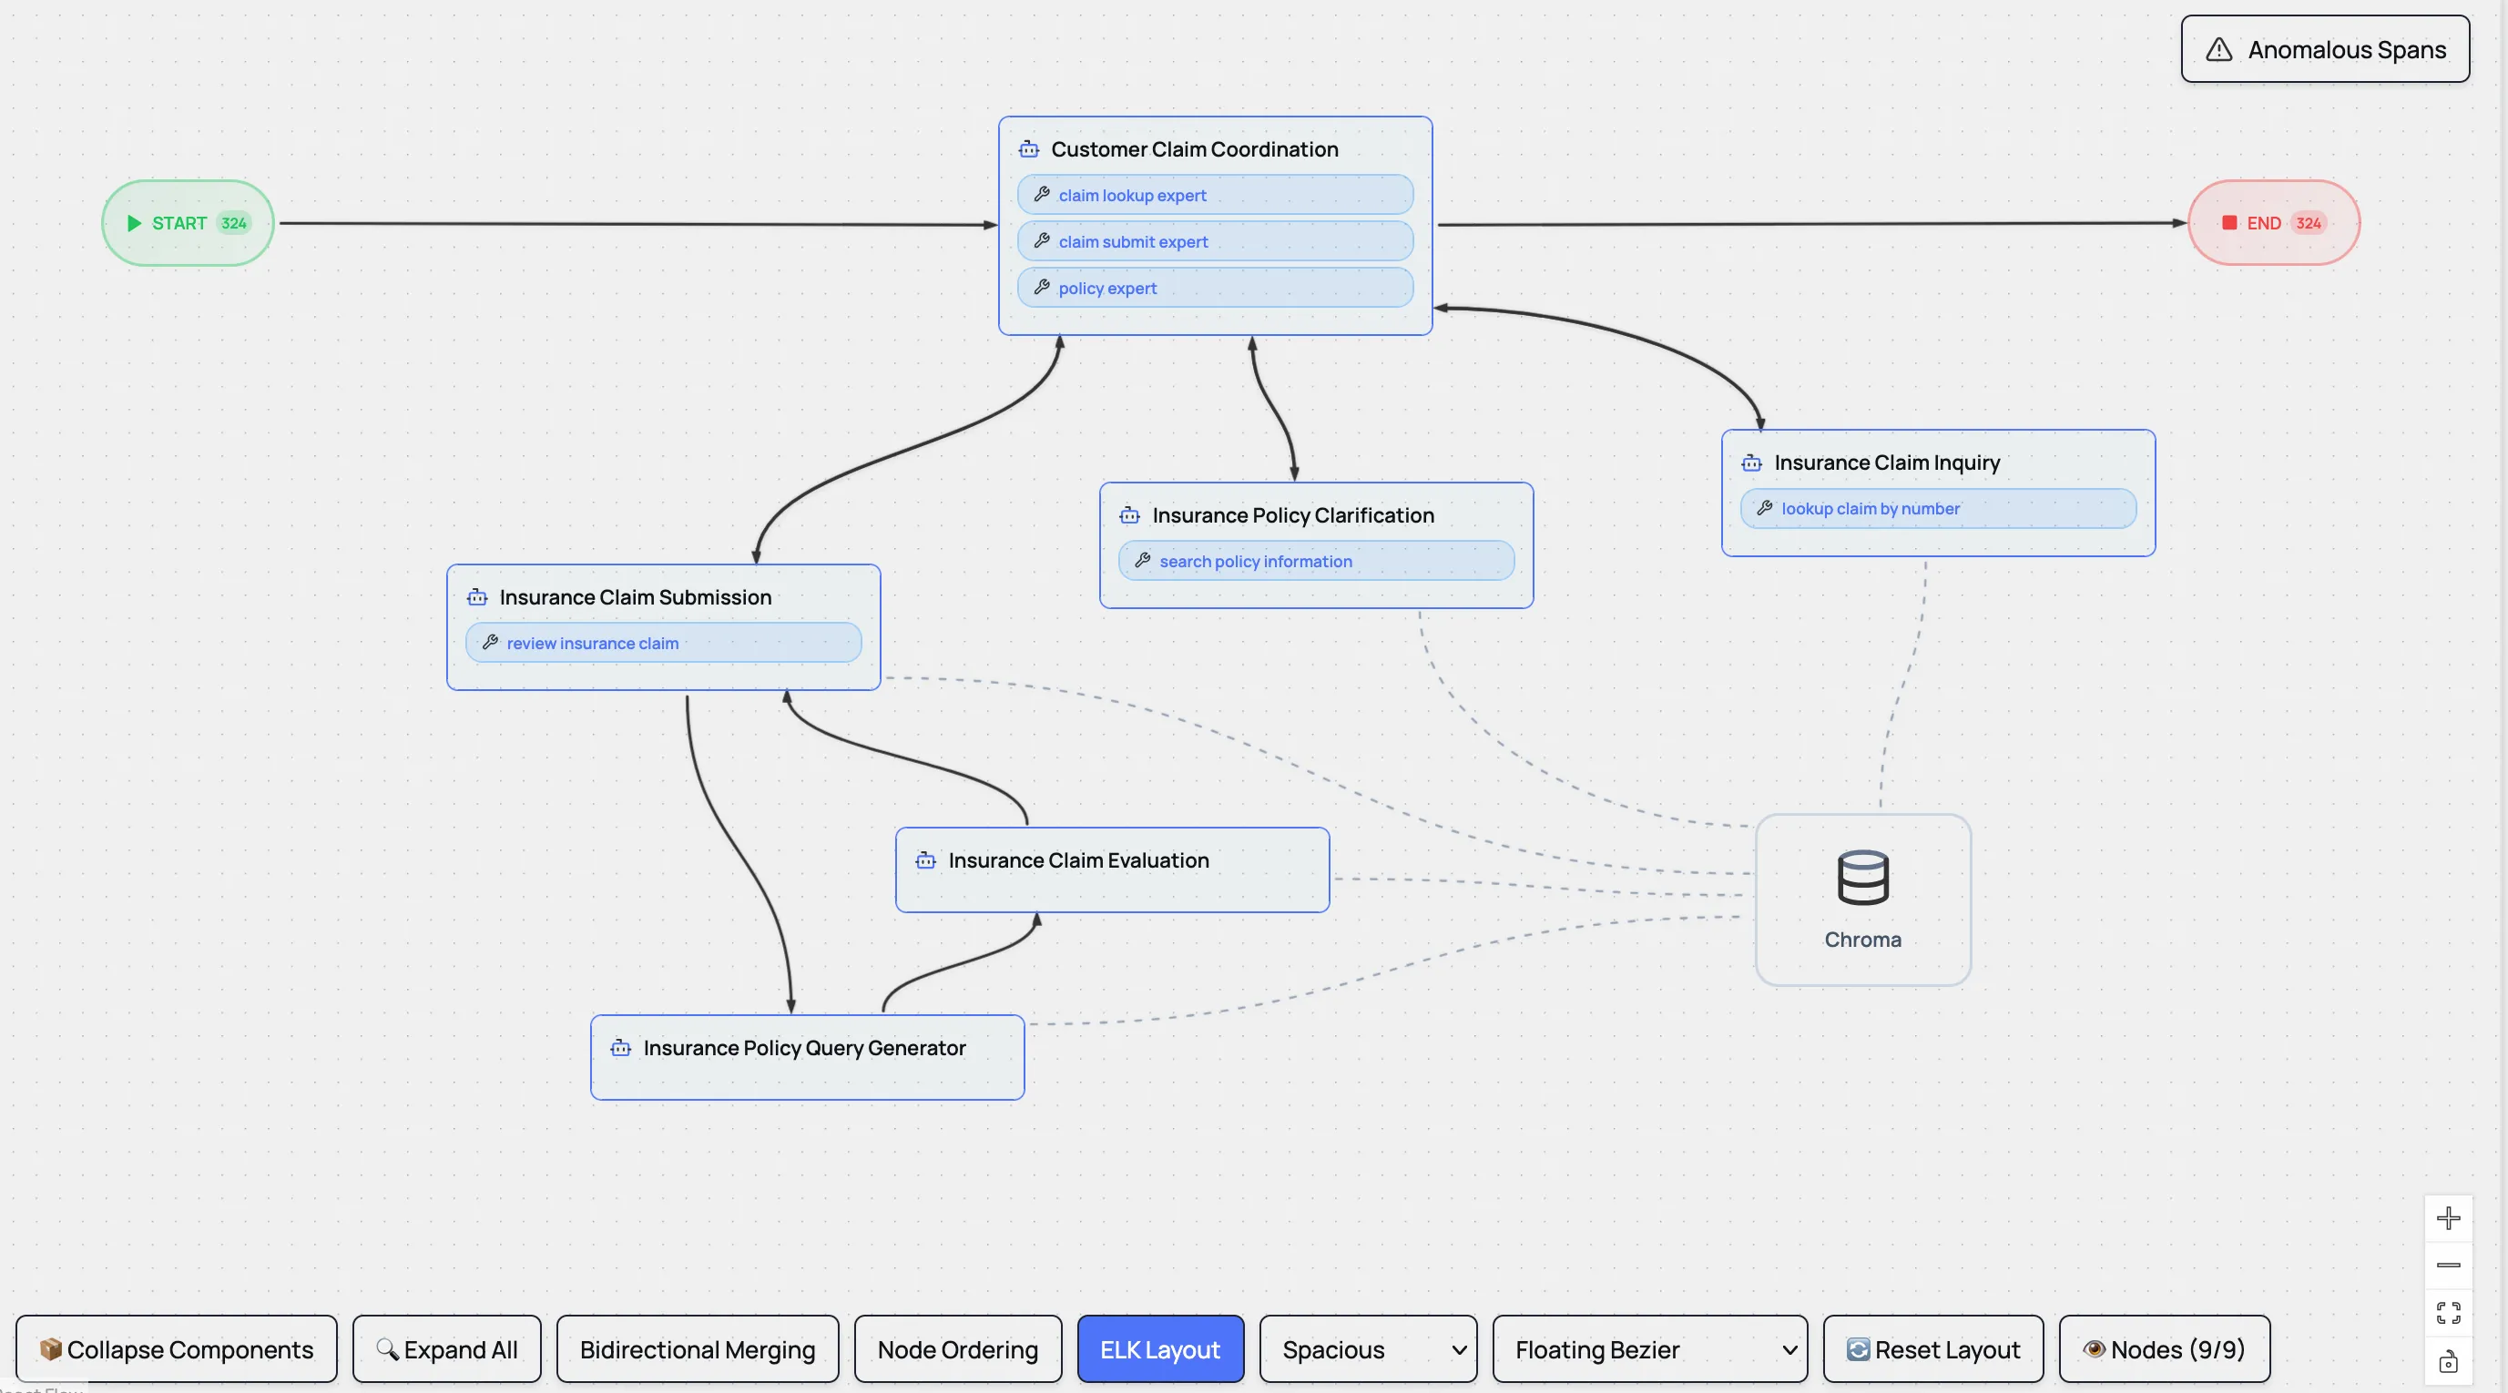Screen dimensions: 2508x1393
Task: Click the lock interactivity icon
Action: [2450, 1362]
